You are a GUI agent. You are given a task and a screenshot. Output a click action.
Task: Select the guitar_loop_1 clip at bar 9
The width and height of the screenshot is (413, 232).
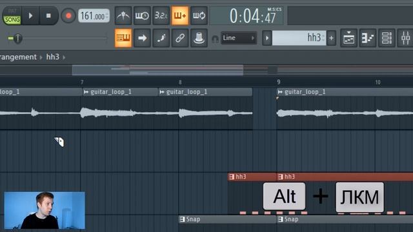pyautogui.click(x=345, y=109)
